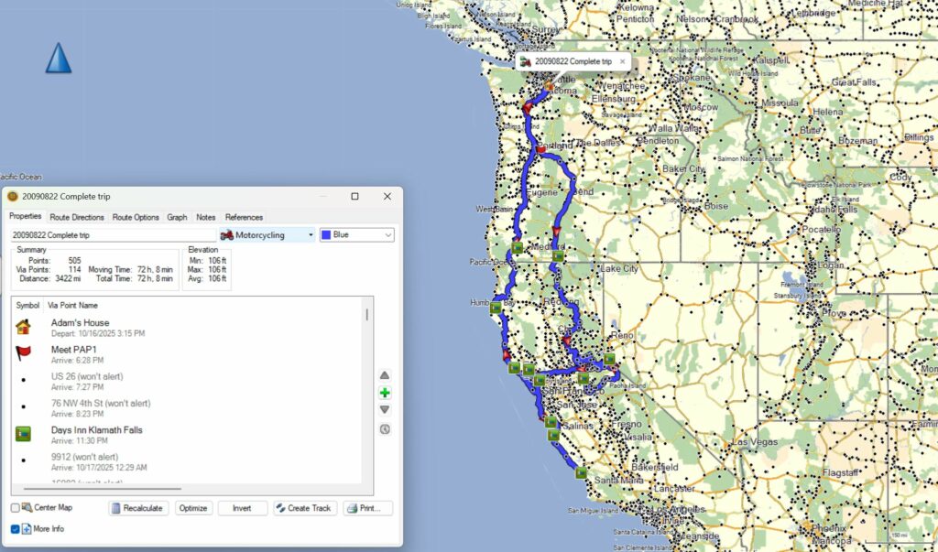
Task: Click the move via point up arrow
Action: 385,375
